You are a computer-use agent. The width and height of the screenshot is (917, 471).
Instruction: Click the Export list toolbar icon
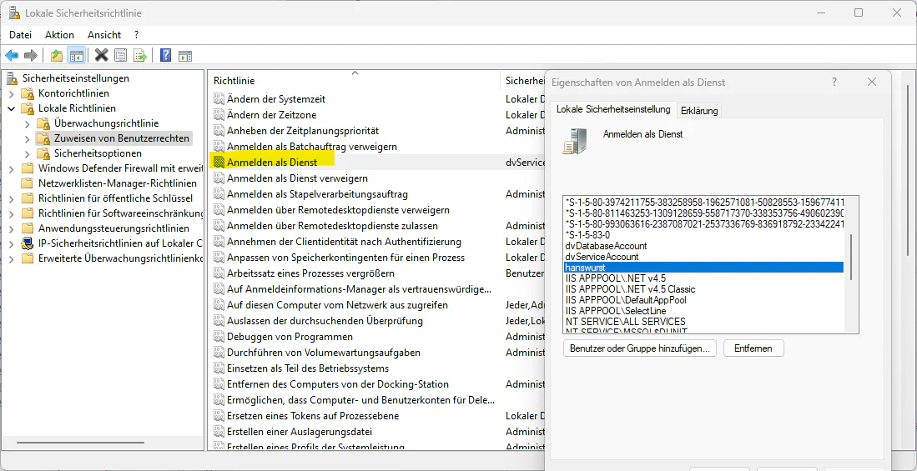tap(140, 56)
